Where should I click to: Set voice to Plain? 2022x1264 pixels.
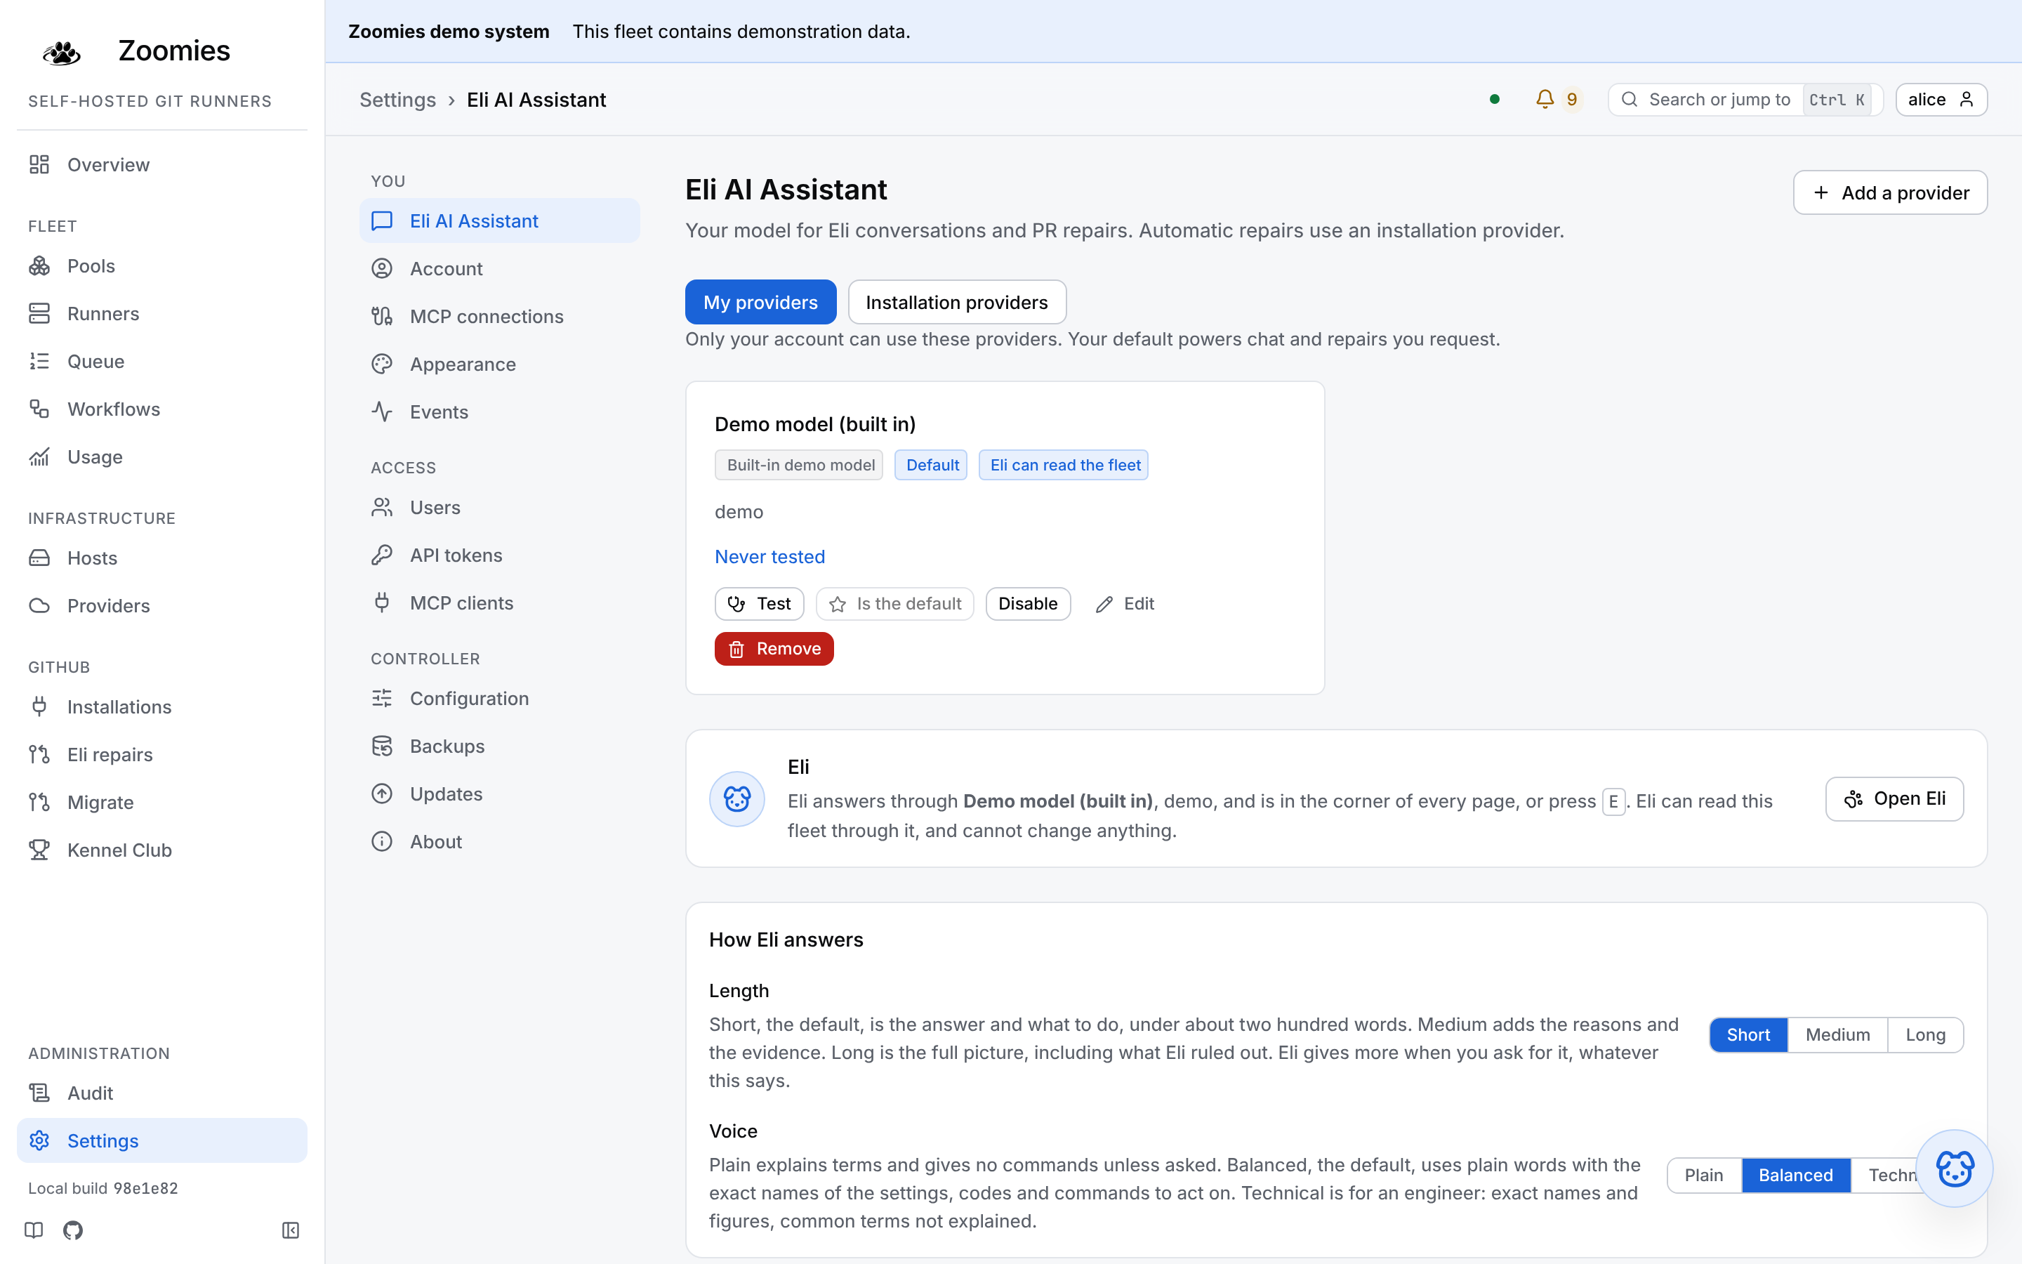[x=1704, y=1176]
